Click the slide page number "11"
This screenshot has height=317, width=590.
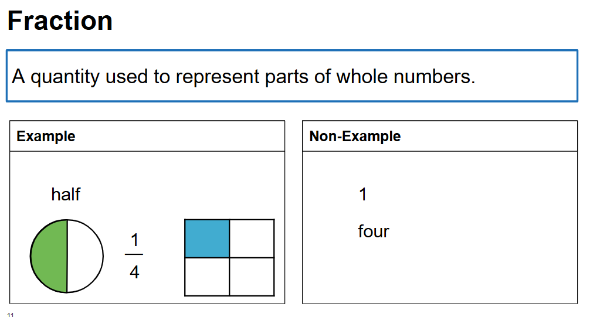(x=11, y=315)
